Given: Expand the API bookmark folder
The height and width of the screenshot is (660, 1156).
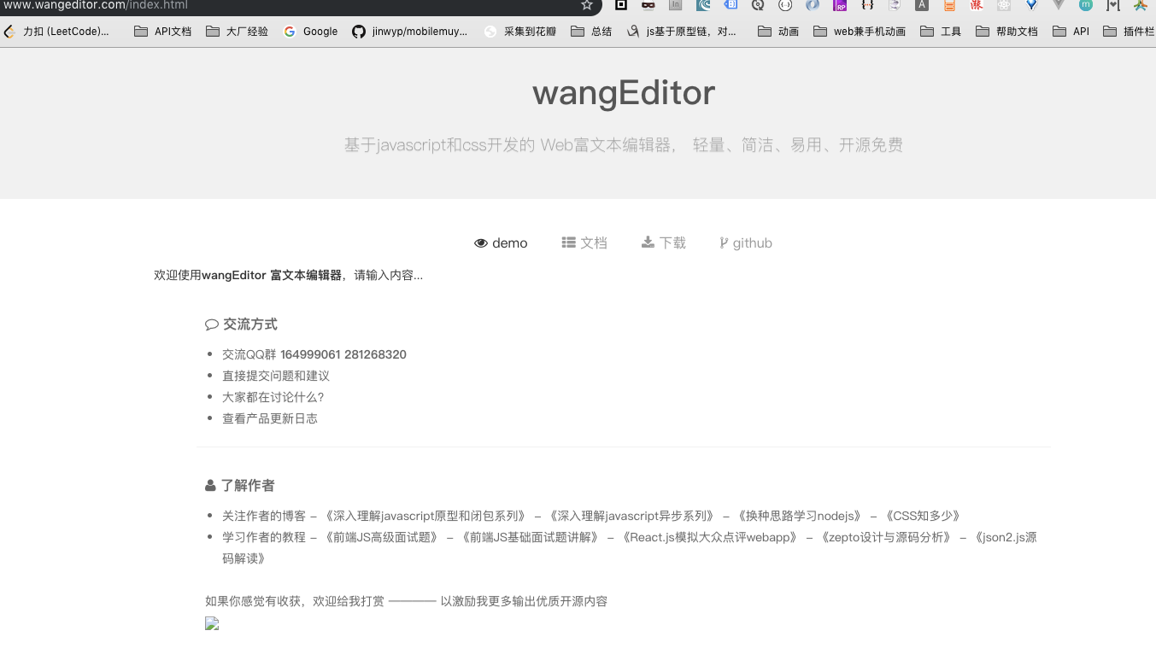Looking at the screenshot, I should click(x=1071, y=32).
